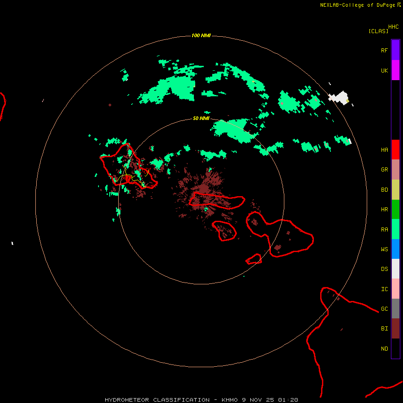This screenshot has width=403, height=403.
Task: Click the 01:20 timestamp in caption
Action: click(x=288, y=400)
